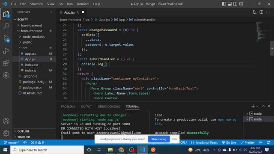Open the Go menu
Image resolution: width=274 pixels, height=154 pixels.
[x=60, y=4]
